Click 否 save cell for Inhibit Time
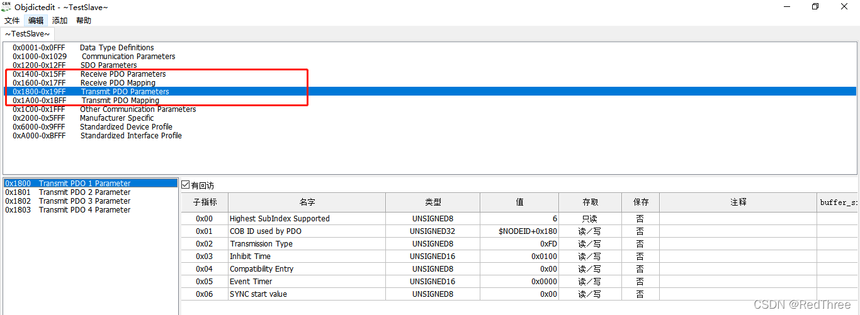The height and width of the screenshot is (315, 860). click(640, 257)
